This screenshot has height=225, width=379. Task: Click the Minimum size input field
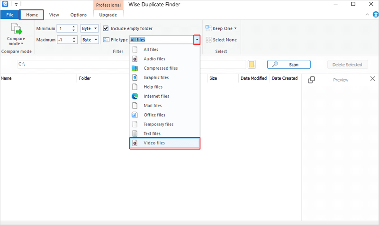(x=64, y=28)
